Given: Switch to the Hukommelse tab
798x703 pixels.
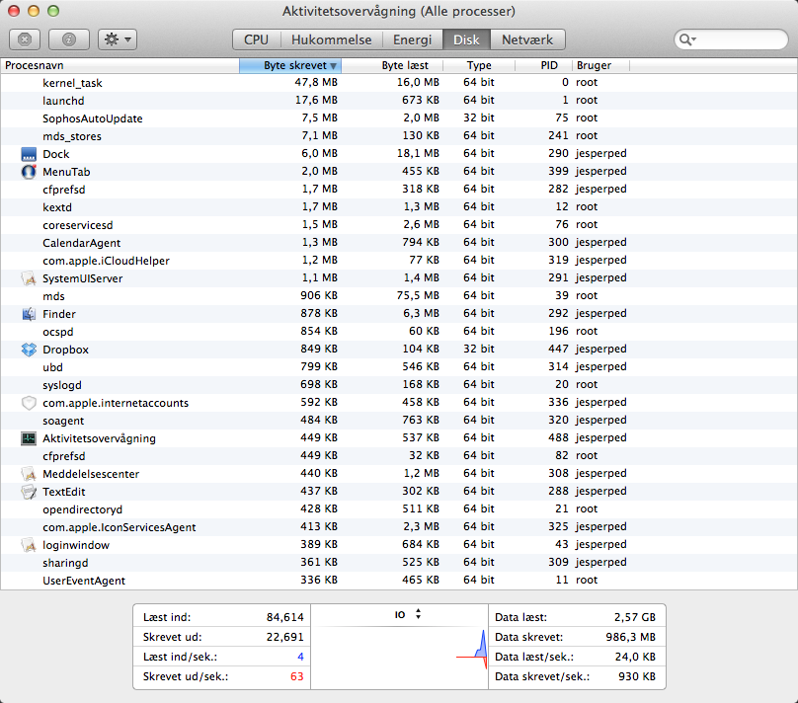Looking at the screenshot, I should [x=331, y=39].
